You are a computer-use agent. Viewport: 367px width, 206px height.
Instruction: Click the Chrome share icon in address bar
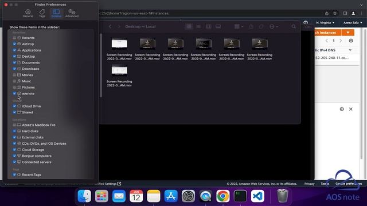[x=327, y=13]
